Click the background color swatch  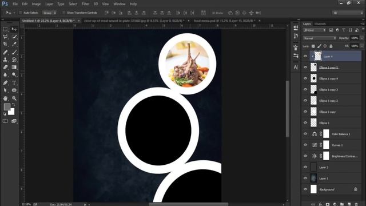[12, 112]
